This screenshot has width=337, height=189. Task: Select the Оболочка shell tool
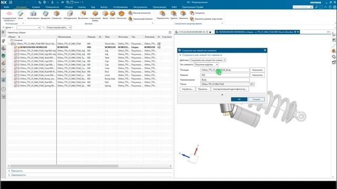pos(122,15)
